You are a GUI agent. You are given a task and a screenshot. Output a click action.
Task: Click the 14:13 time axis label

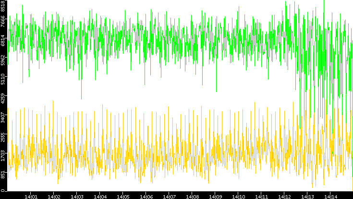point(307,197)
